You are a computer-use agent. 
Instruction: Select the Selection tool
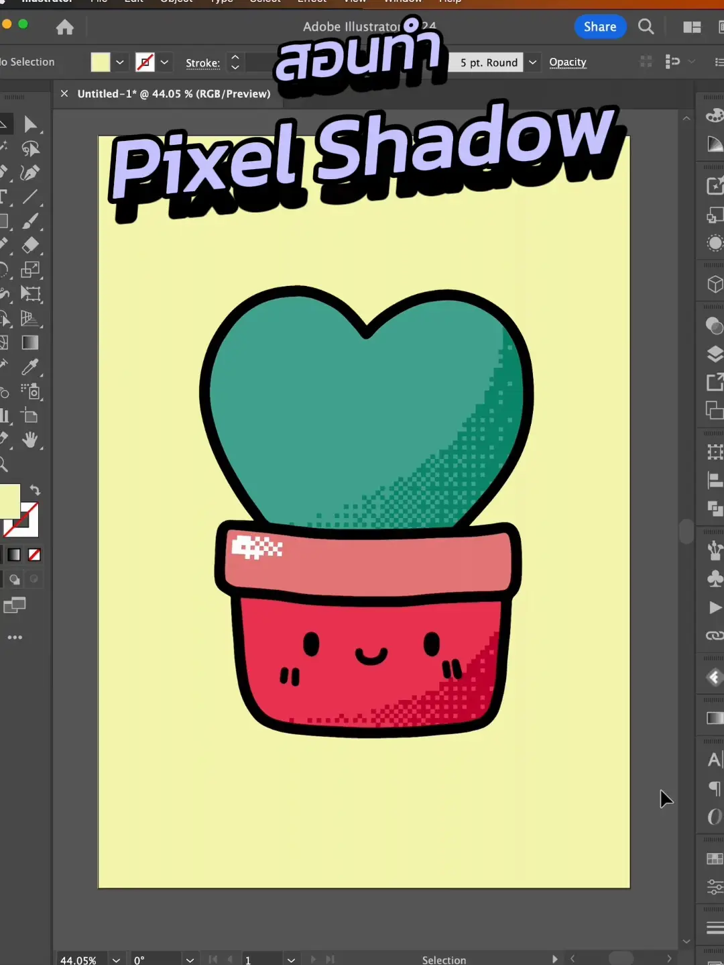coord(30,125)
